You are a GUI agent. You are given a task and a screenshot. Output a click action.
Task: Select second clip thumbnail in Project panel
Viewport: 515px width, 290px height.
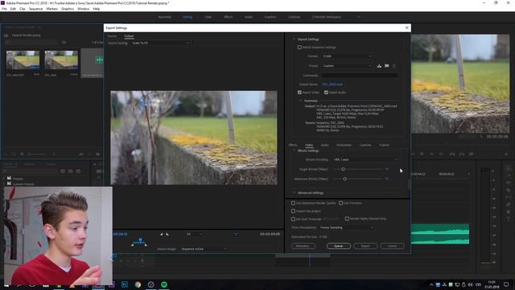click(x=61, y=60)
